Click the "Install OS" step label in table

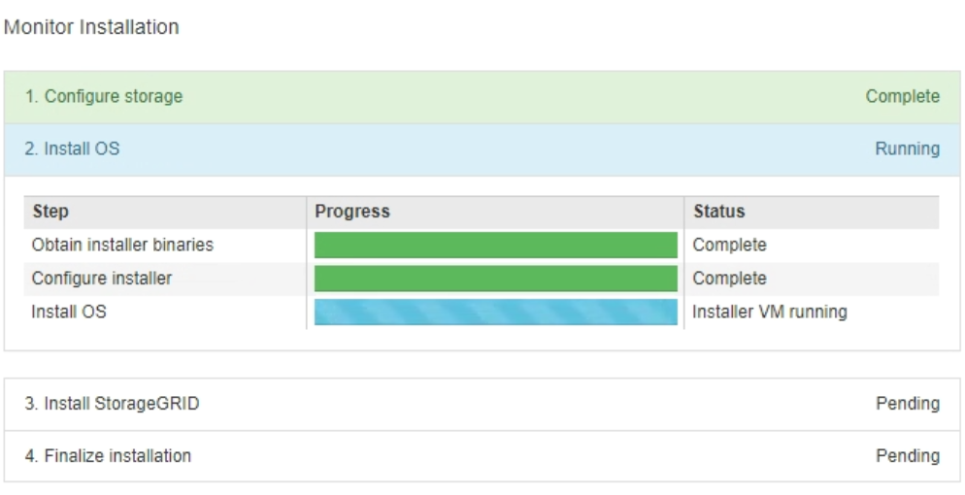click(69, 312)
